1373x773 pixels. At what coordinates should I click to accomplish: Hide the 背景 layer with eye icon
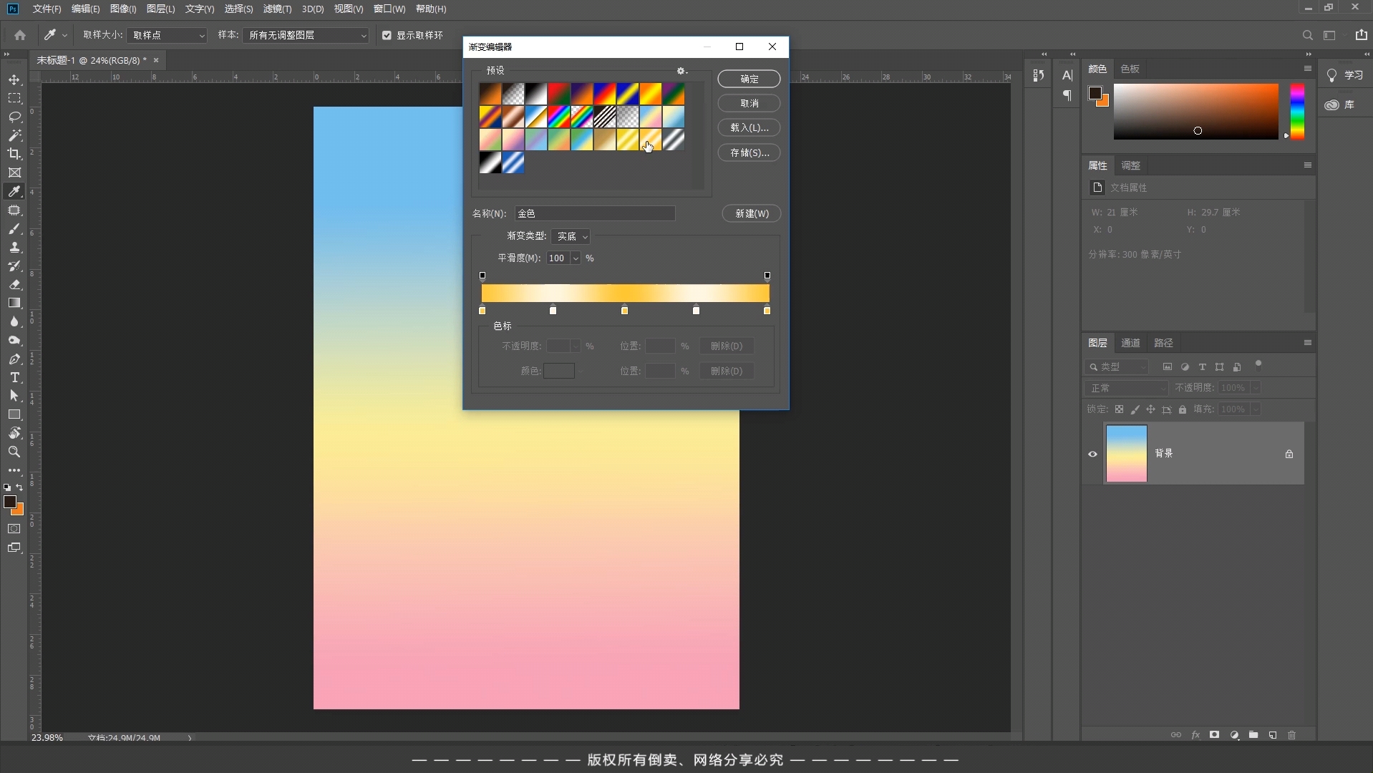click(1092, 454)
